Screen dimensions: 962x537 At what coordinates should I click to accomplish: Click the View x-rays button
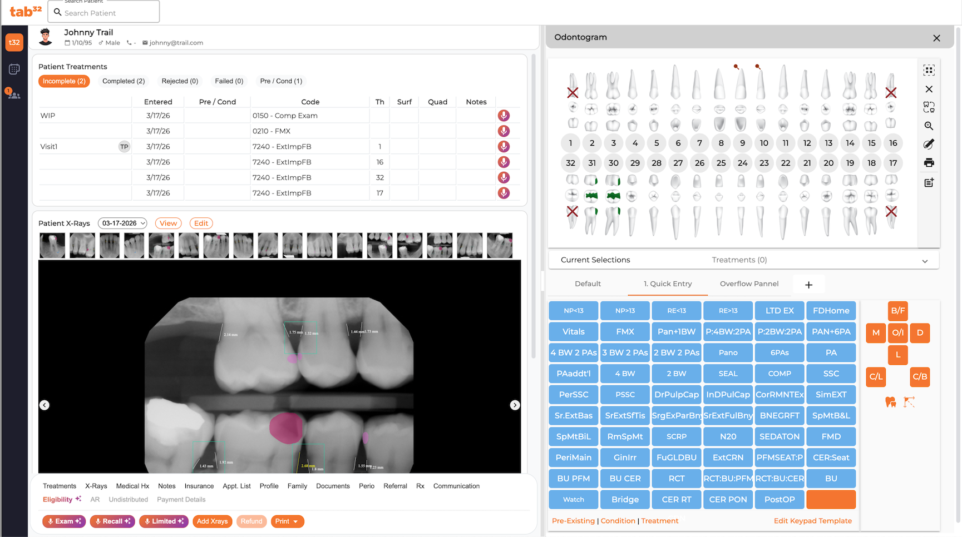click(168, 223)
